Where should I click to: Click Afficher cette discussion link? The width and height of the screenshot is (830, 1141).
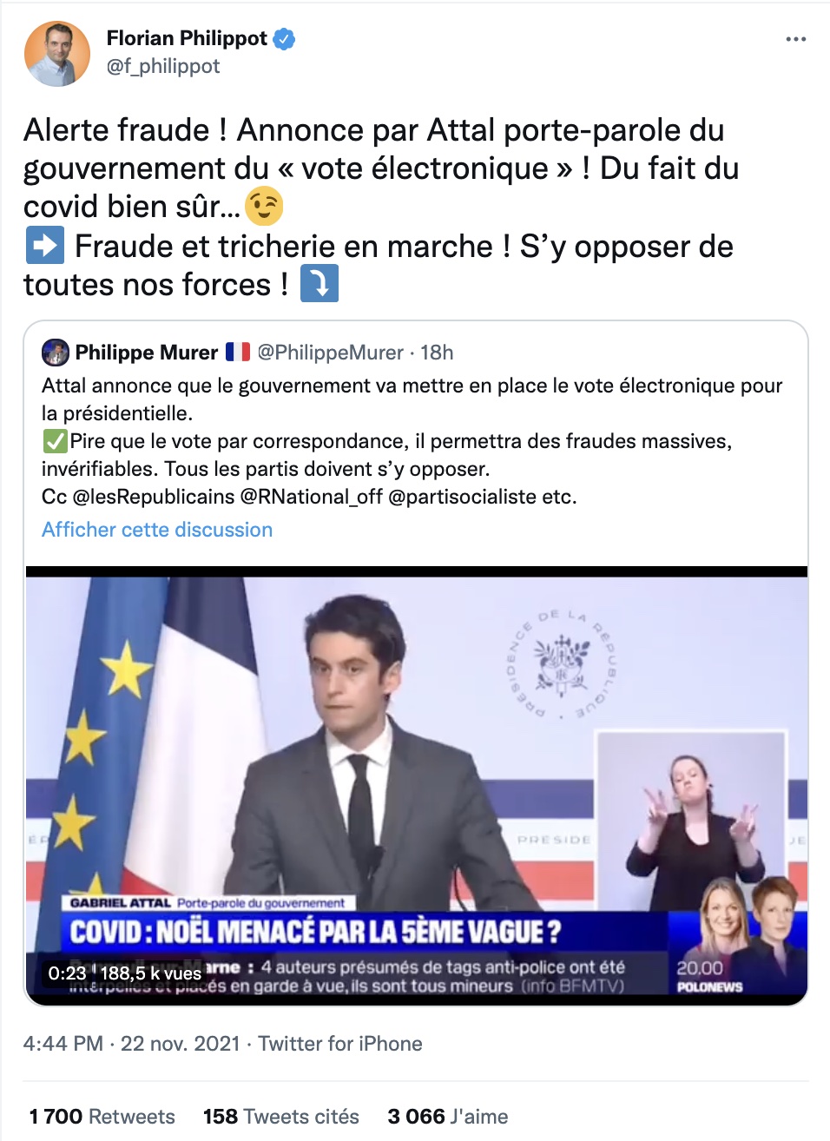(157, 530)
